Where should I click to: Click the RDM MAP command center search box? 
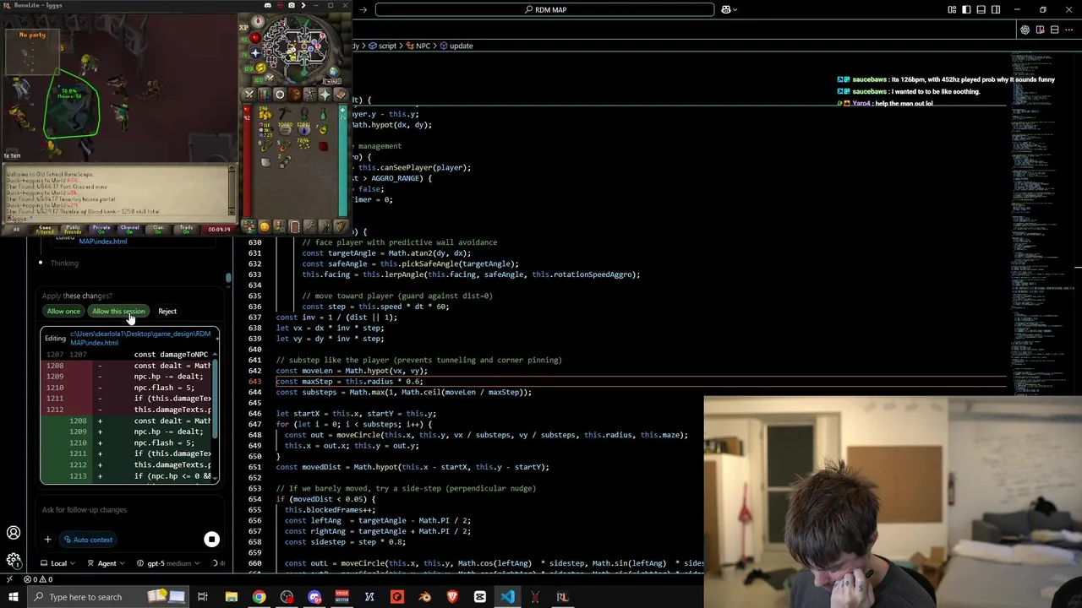(545, 9)
